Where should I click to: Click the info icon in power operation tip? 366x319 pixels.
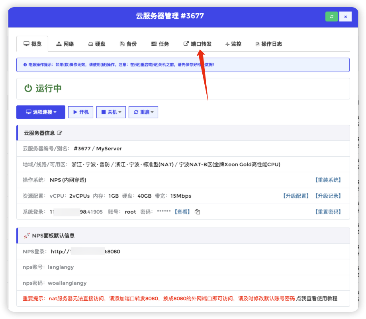point(25,64)
